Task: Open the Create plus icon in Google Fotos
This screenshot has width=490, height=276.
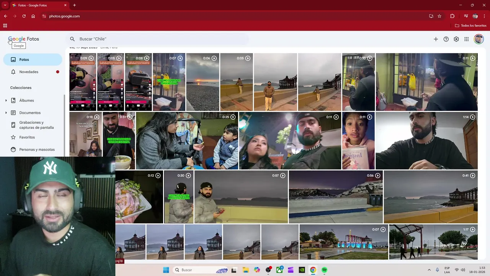Action: [x=436, y=39]
